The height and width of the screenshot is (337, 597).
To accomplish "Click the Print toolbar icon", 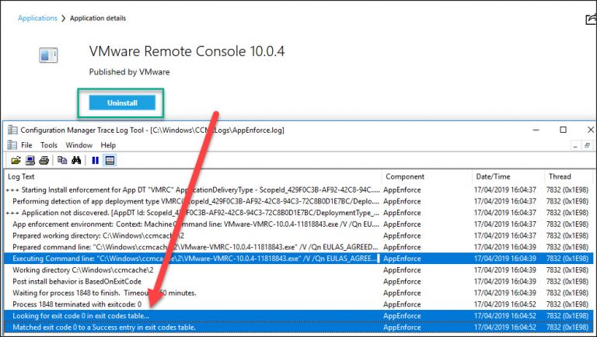I will 44,161.
